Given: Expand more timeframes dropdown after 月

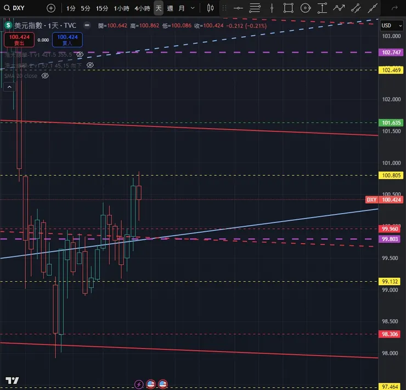Looking at the screenshot, I should pyautogui.click(x=193, y=8).
